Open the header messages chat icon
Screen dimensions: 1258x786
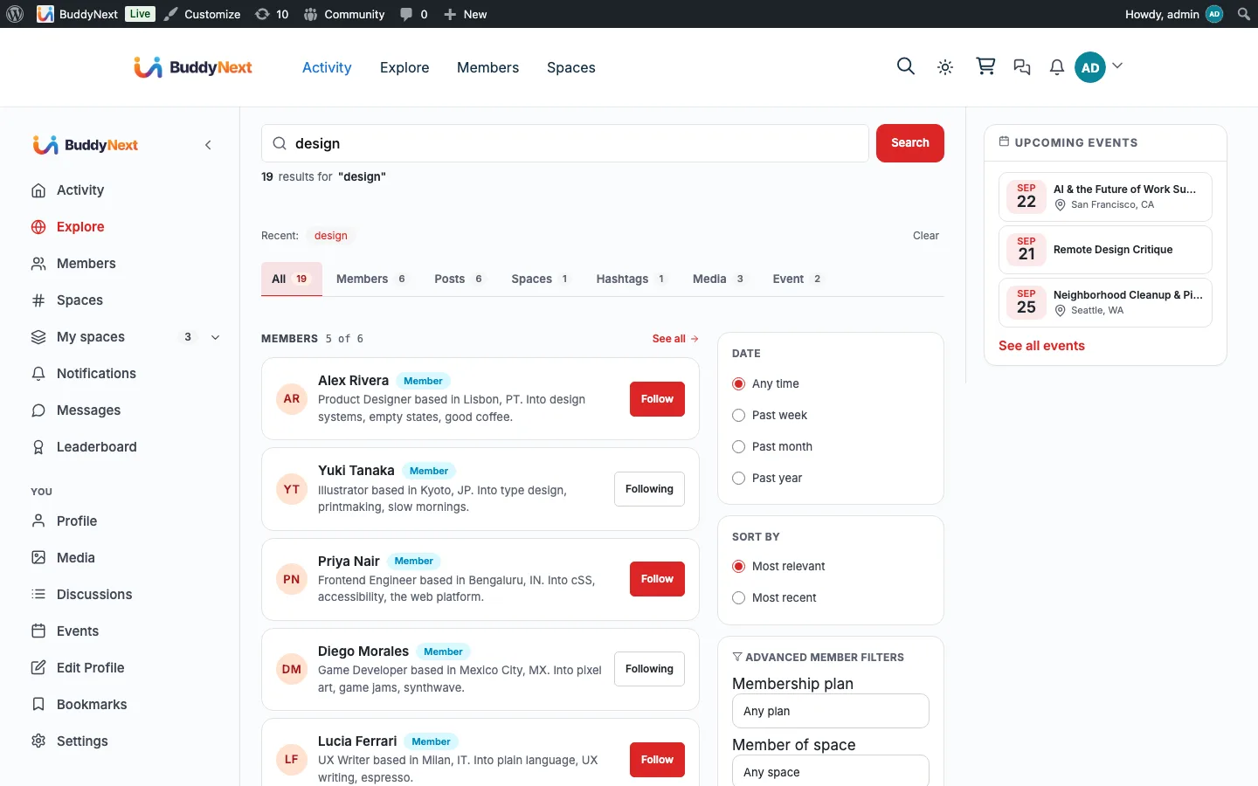1022,67
